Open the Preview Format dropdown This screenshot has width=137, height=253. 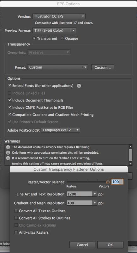[x=54, y=30]
